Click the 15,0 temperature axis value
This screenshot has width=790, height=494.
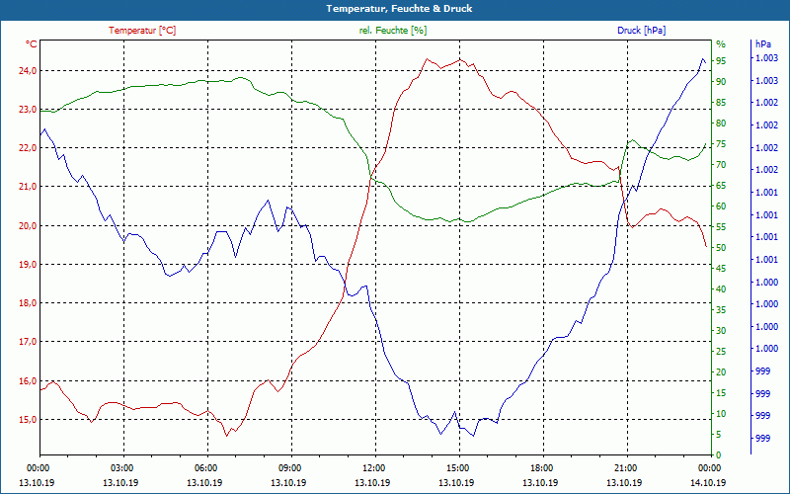click(28, 419)
